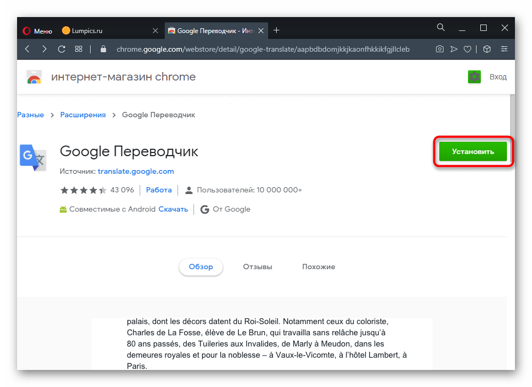
Task: Click the users person icon
Action: pyautogui.click(x=189, y=190)
